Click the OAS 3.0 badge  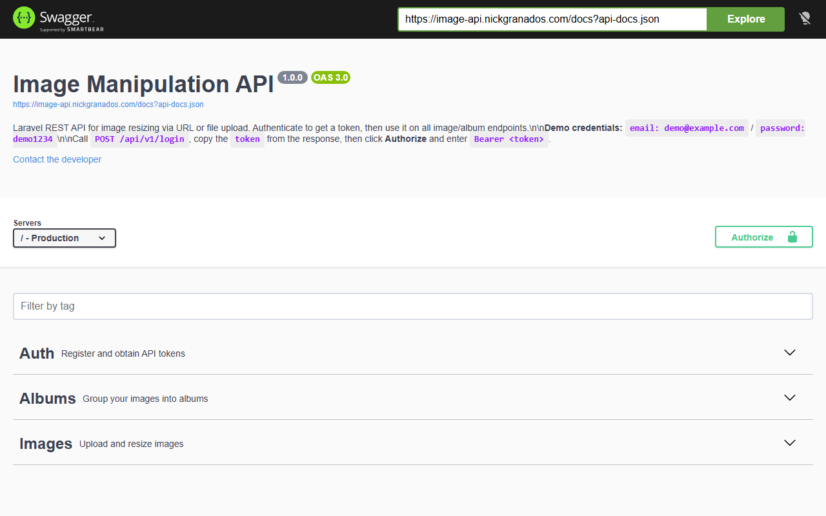330,77
